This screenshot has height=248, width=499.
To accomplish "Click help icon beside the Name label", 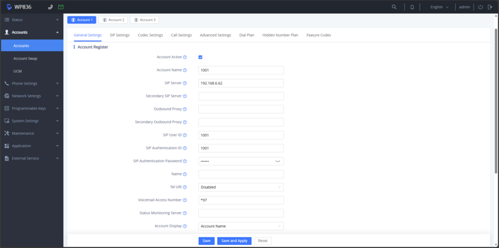I will [x=185, y=174].
